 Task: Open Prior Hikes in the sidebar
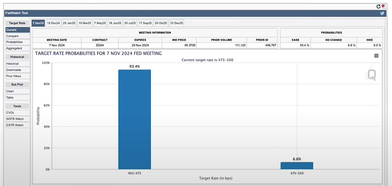18,76
